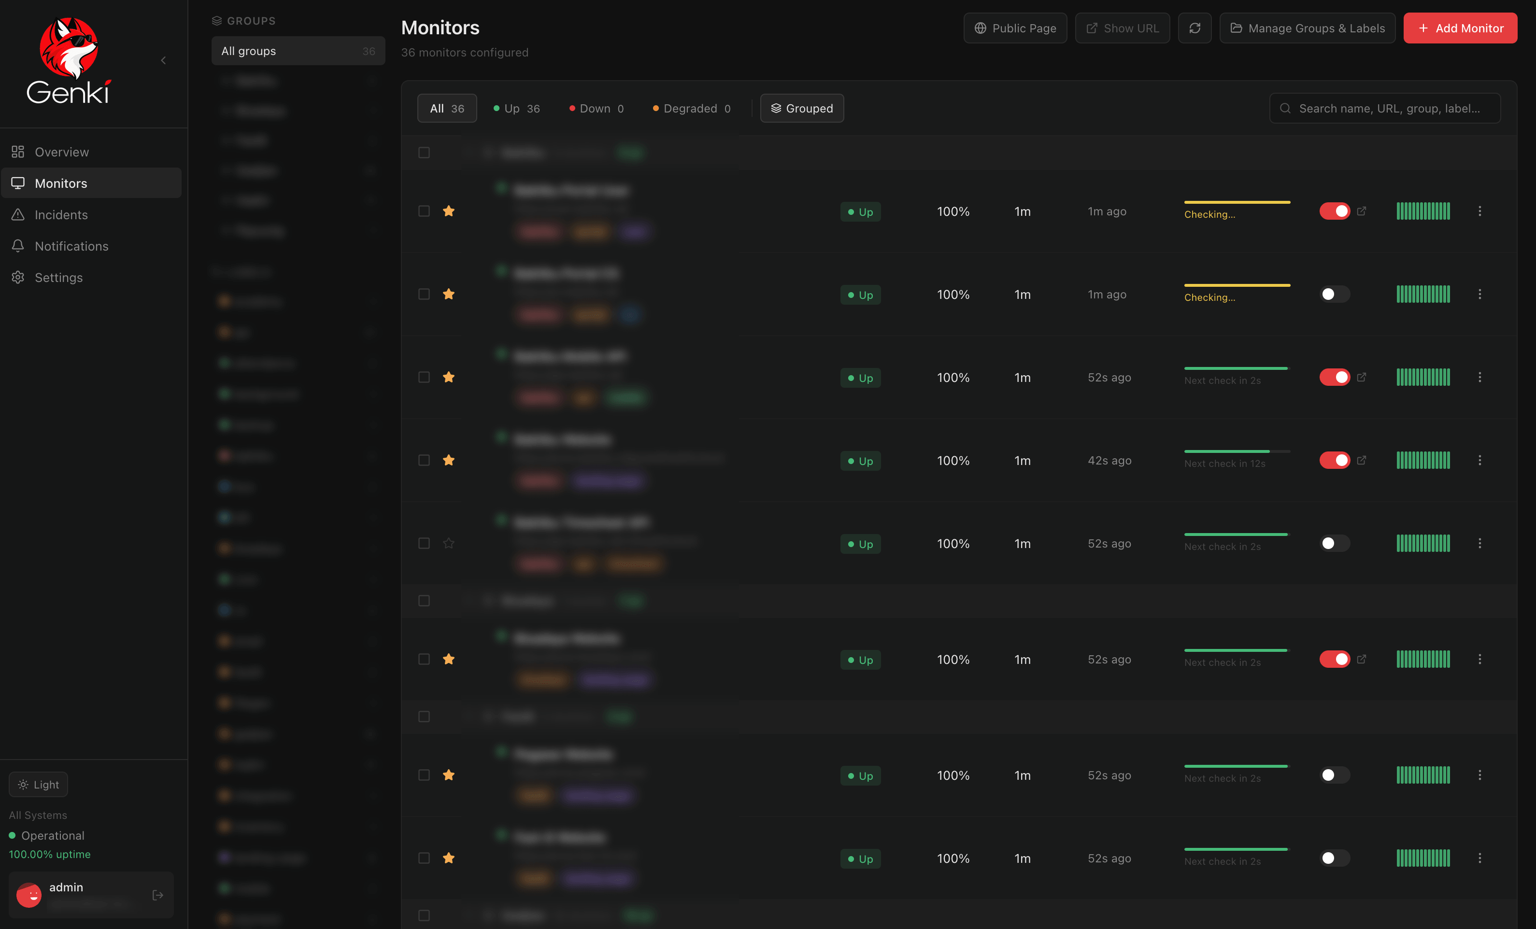Open the external link icon beside the enabled Checking row toggle
The image size is (1536, 929).
(x=1362, y=211)
